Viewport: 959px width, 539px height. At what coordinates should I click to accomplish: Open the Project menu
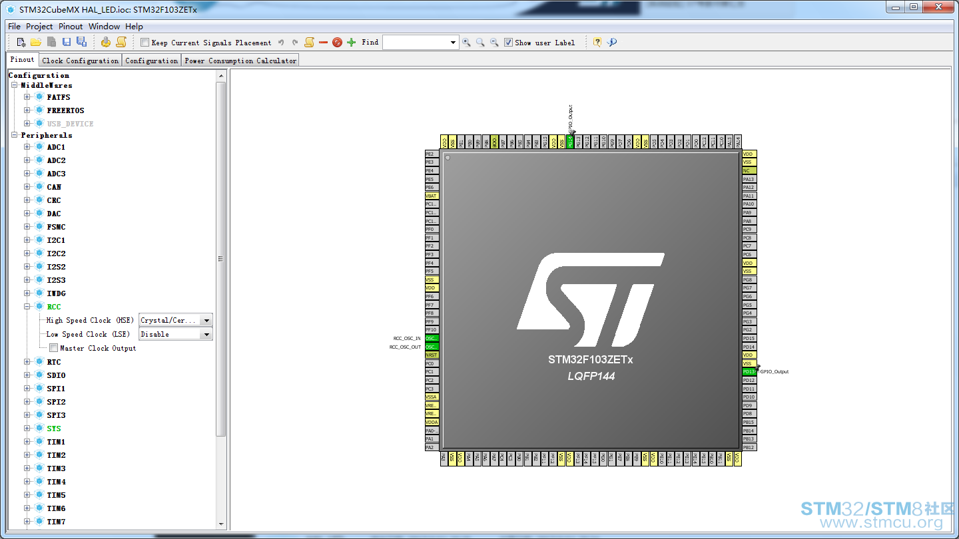tap(39, 27)
